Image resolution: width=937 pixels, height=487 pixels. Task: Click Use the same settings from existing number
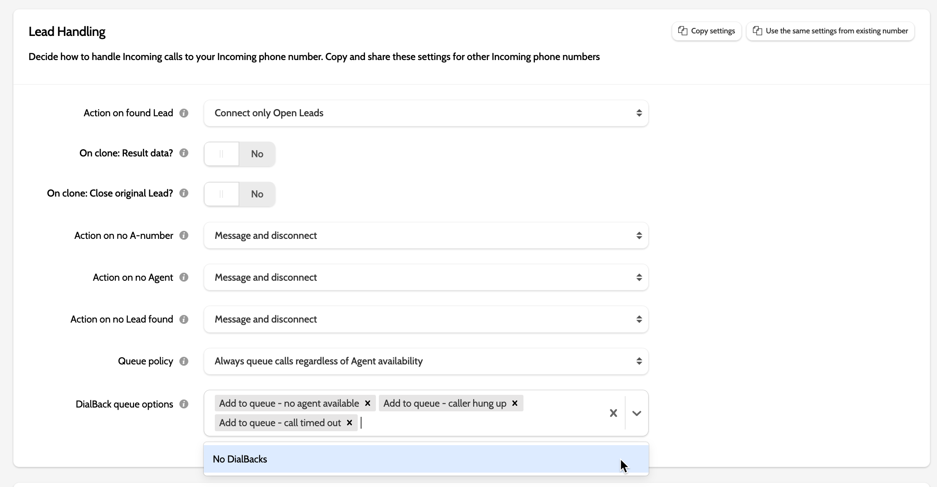[830, 31]
